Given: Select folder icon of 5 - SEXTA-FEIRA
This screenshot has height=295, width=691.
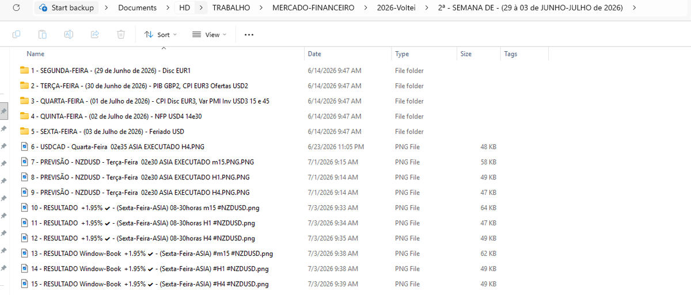Looking at the screenshot, I should coord(24,131).
